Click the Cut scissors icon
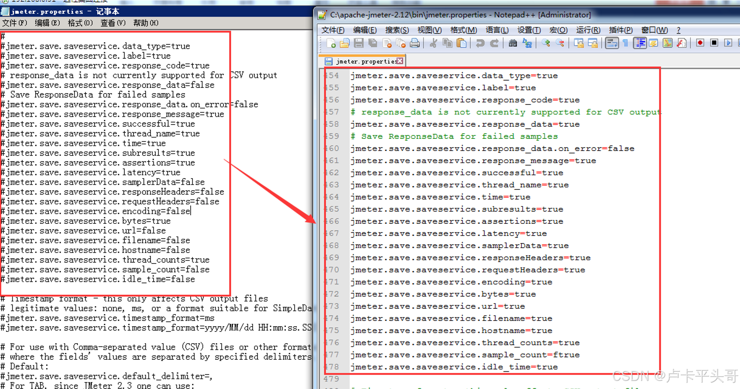Image resolution: width=740 pixels, height=389 pixels. (x=433, y=43)
